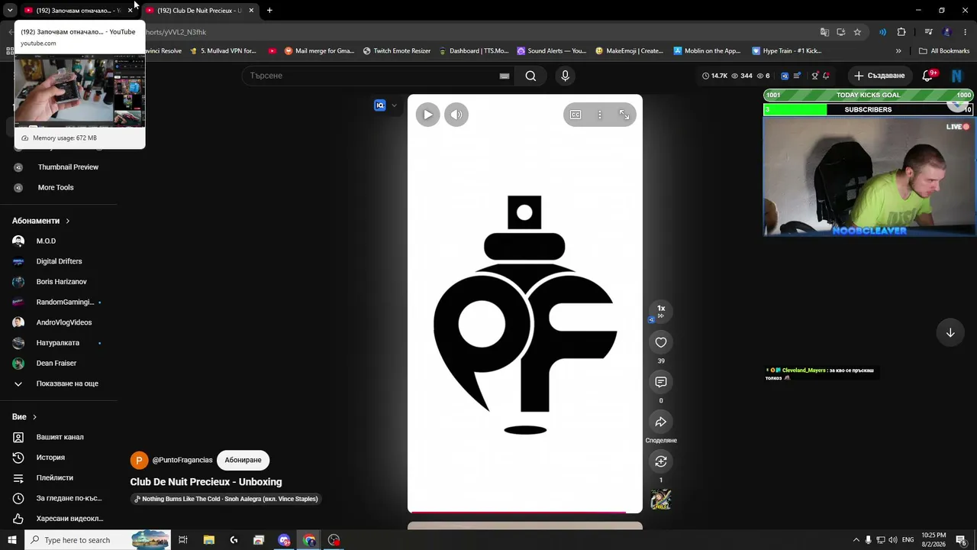The image size is (977, 550).
Task: Mute the Shorts video volume
Action: tap(456, 115)
